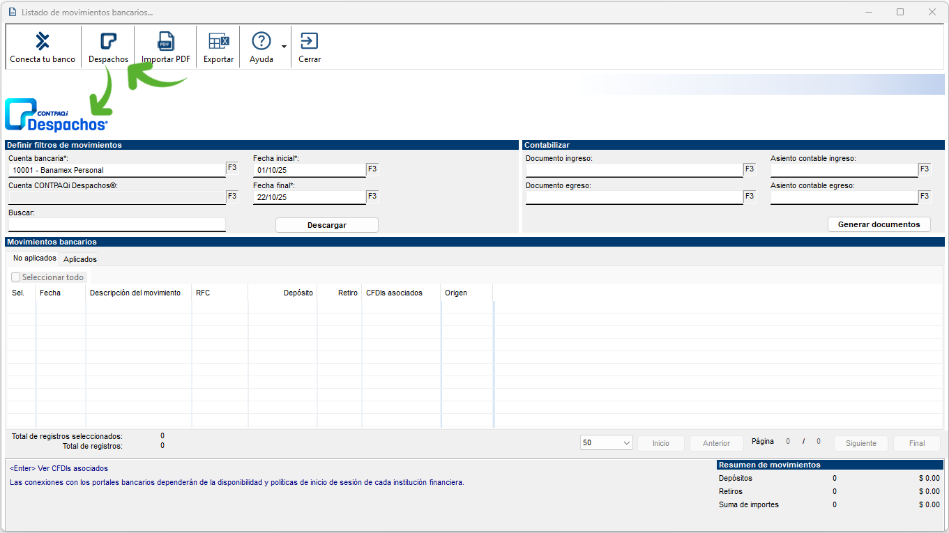Select the No aplicados tab
Screen dimensions: 949x533
coord(35,258)
